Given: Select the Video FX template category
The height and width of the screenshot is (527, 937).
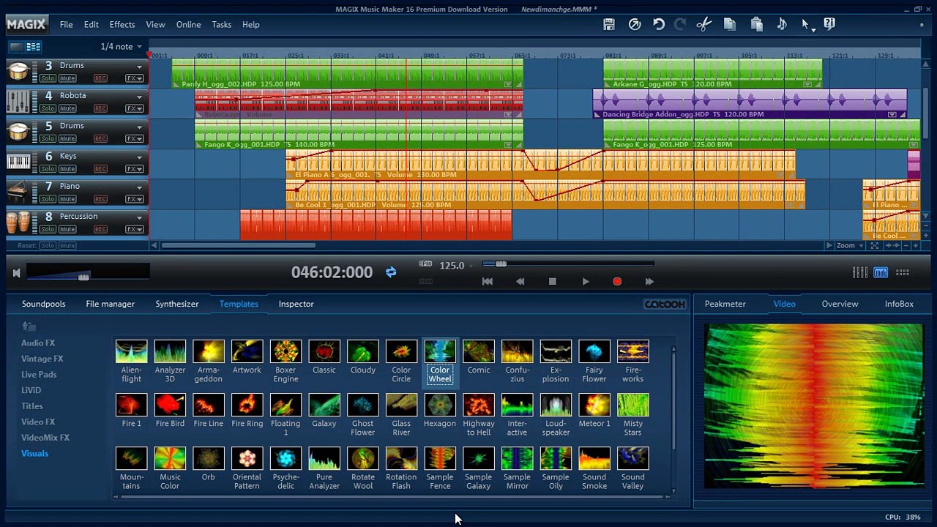Looking at the screenshot, I should click(x=38, y=422).
